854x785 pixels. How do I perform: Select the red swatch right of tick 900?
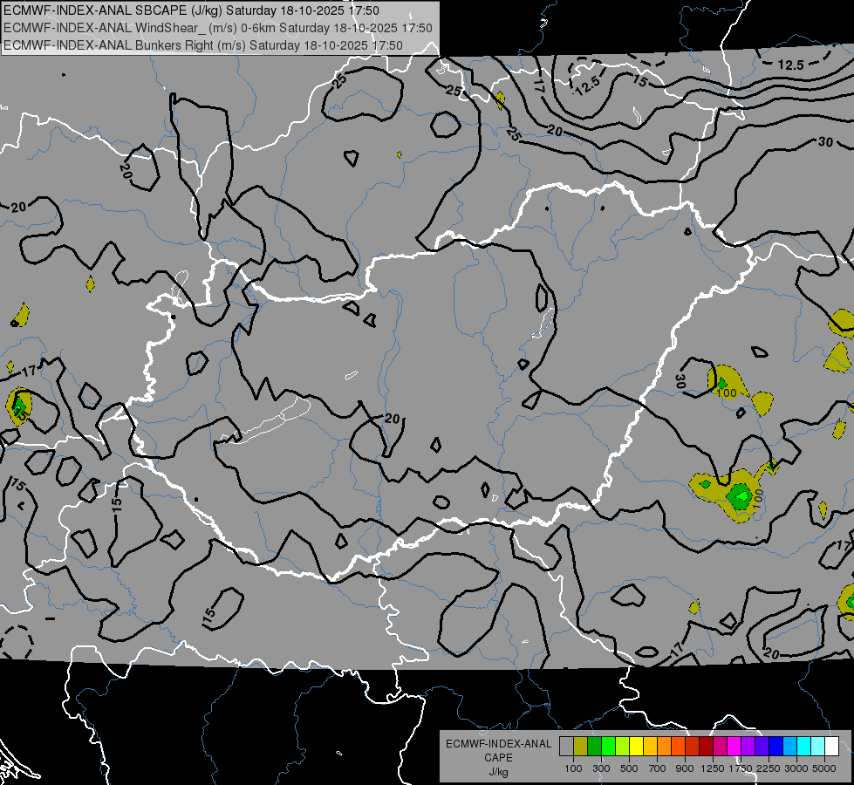pyautogui.click(x=693, y=747)
